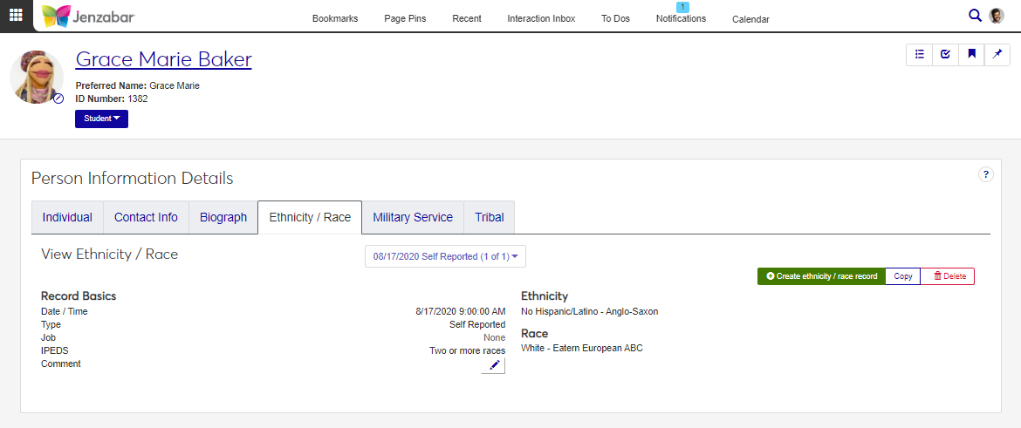Screen dimensions: 1021x428
Task: Click the ID Number 1382 text
Action: pos(112,99)
